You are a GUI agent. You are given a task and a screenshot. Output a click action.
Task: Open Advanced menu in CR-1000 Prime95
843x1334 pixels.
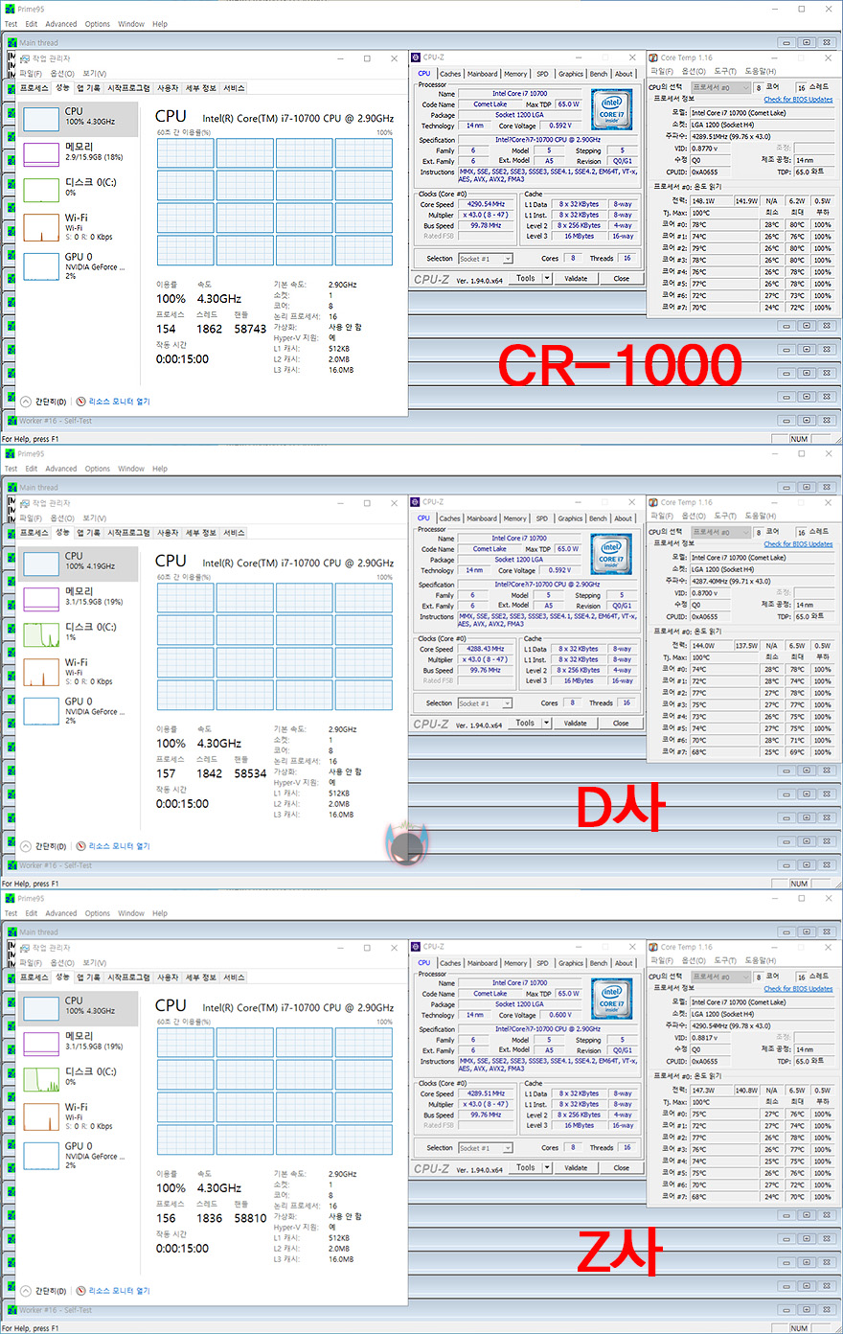click(x=61, y=24)
